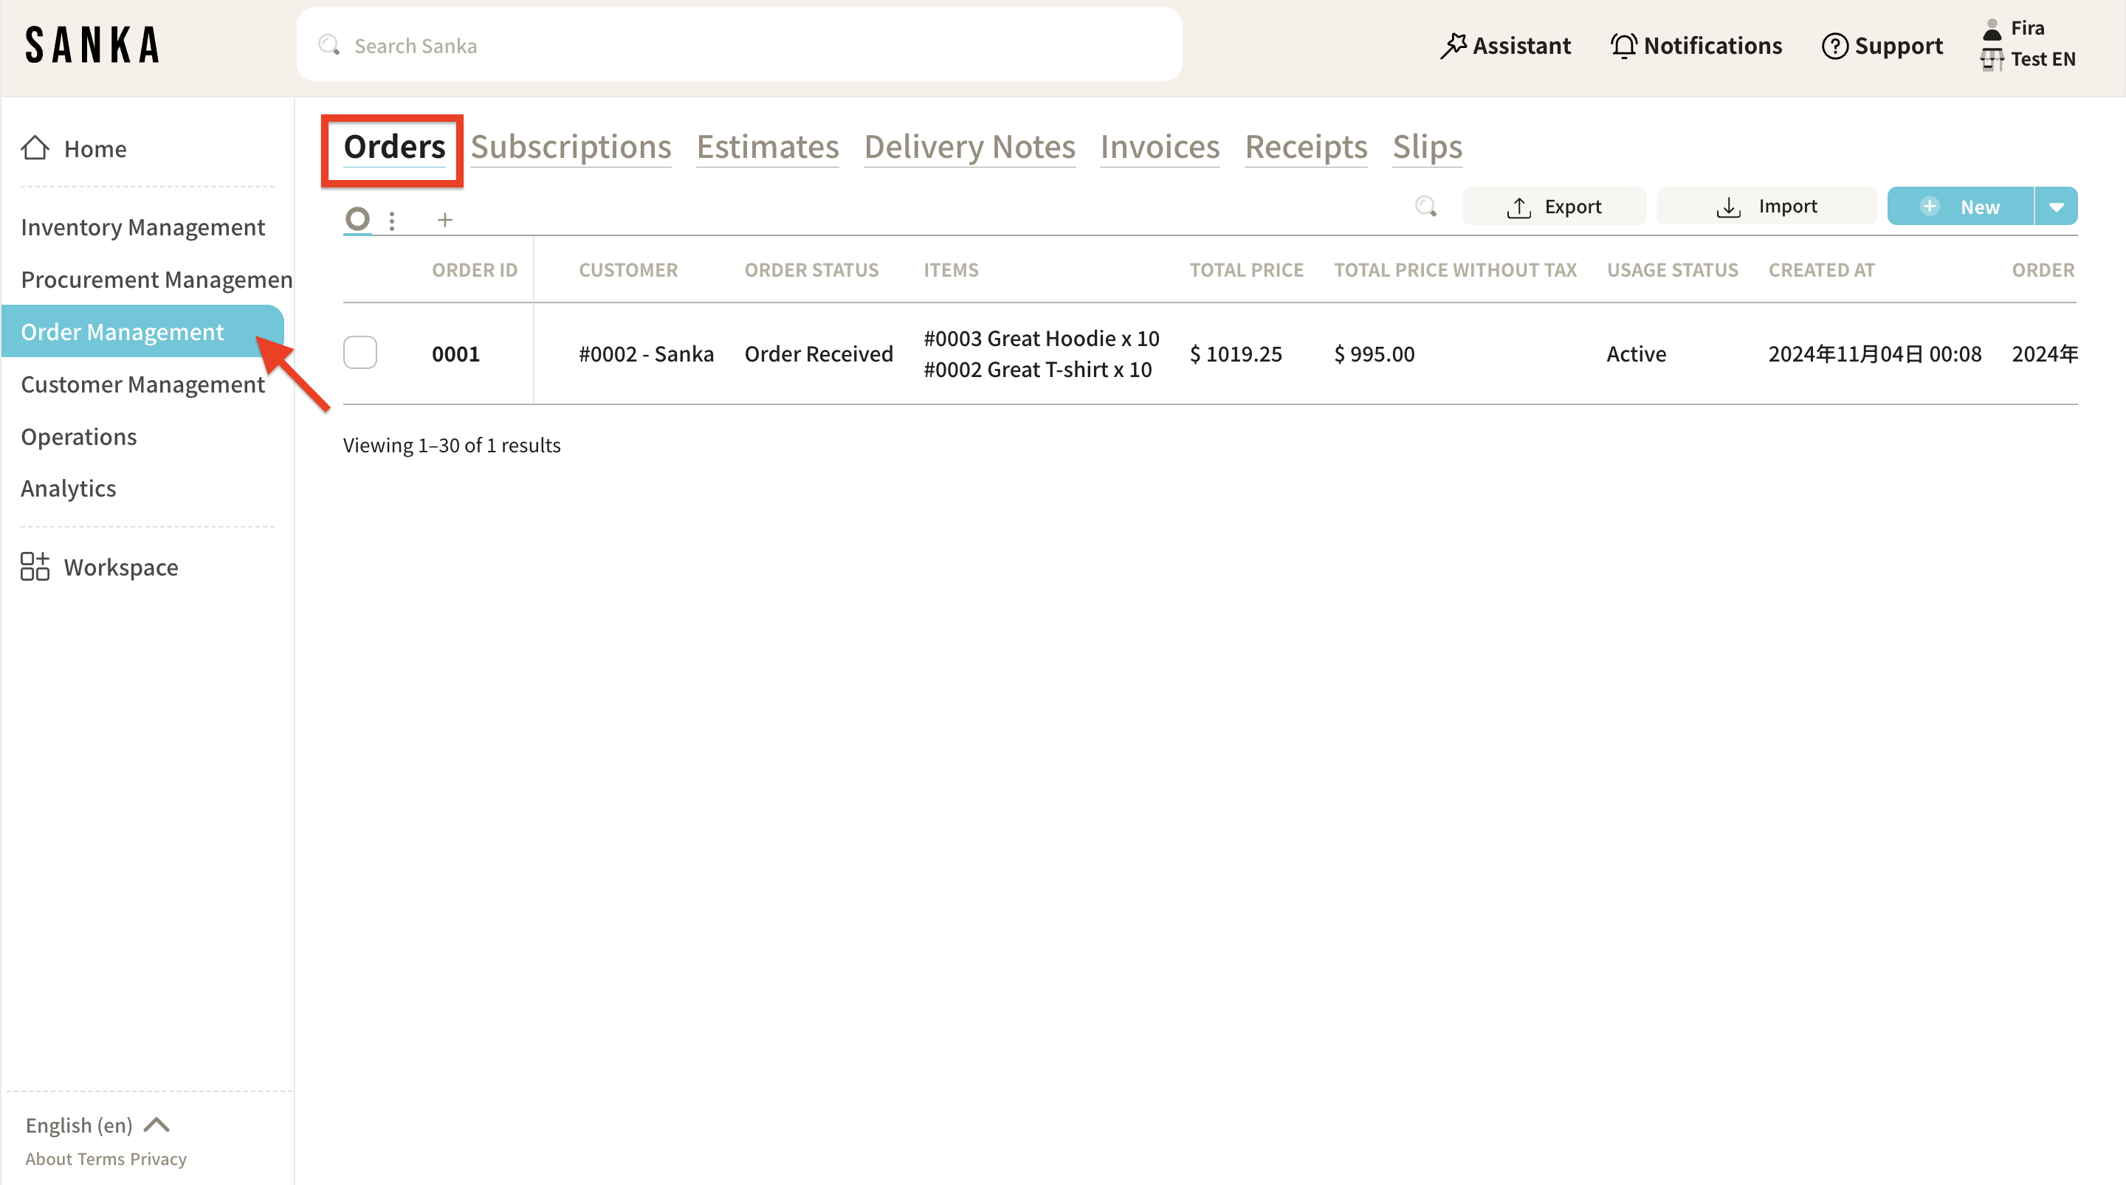Viewport: 2126px width, 1185px height.
Task: Click the Fira user profile icon
Action: pyautogui.click(x=1992, y=29)
